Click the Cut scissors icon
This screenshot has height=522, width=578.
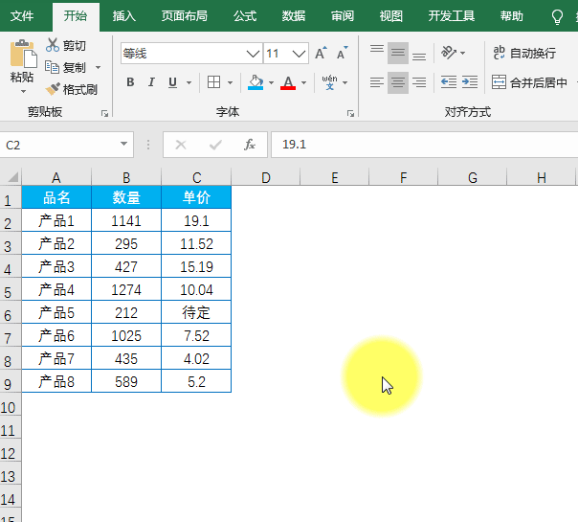click(x=53, y=45)
